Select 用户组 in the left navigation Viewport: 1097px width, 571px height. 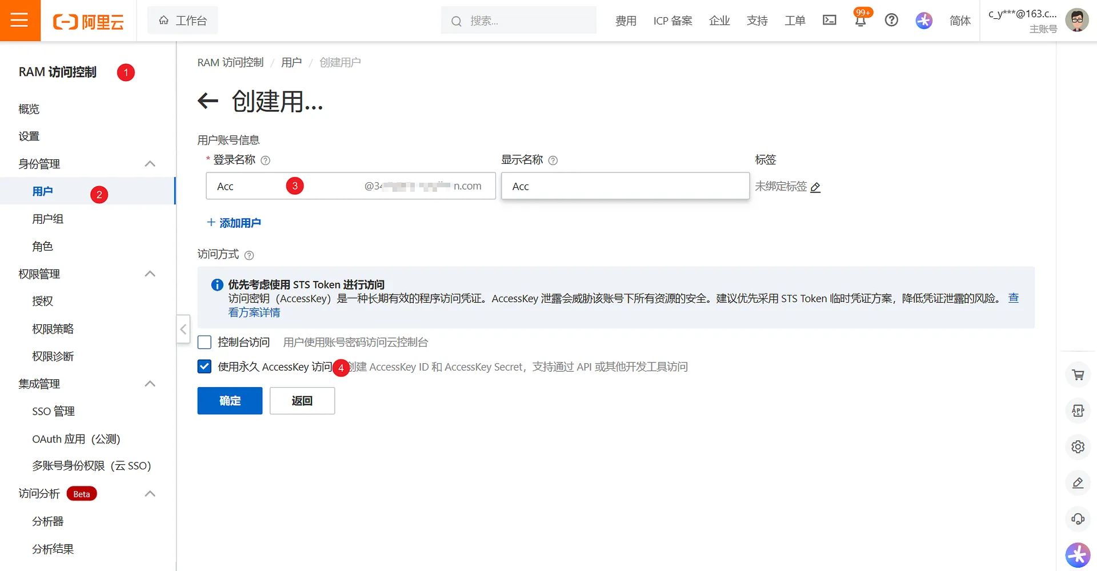click(48, 218)
